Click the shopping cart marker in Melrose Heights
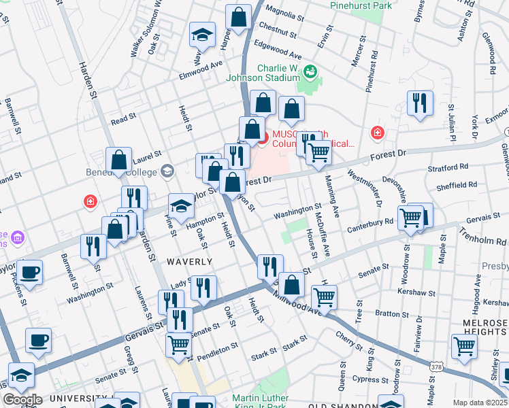The width and height of the screenshot is (509, 408). click(464, 347)
